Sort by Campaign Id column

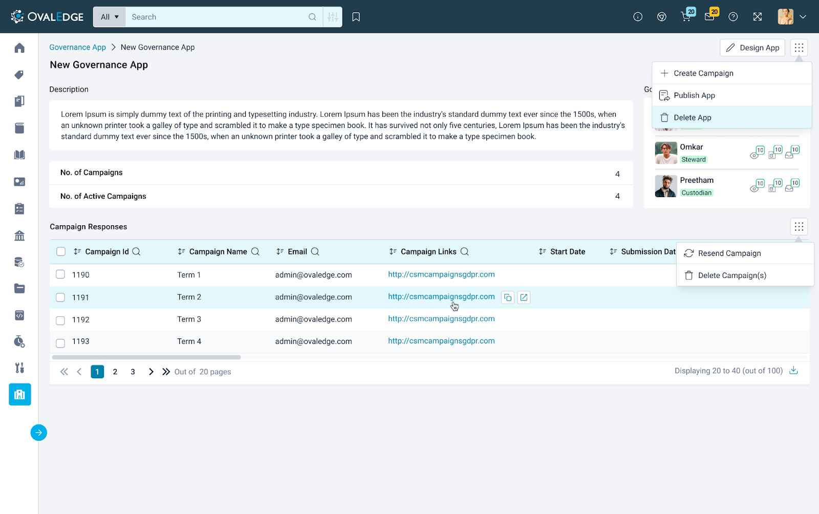(x=77, y=251)
